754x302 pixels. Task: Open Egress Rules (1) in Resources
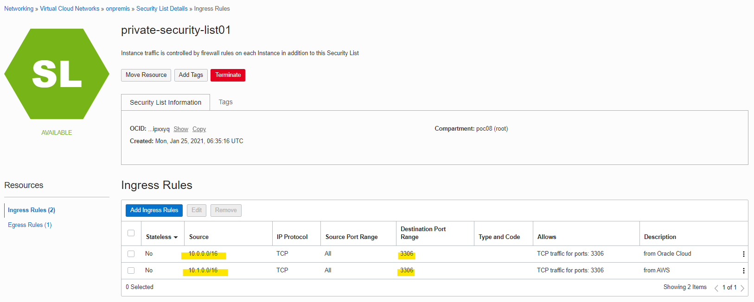(x=30, y=225)
